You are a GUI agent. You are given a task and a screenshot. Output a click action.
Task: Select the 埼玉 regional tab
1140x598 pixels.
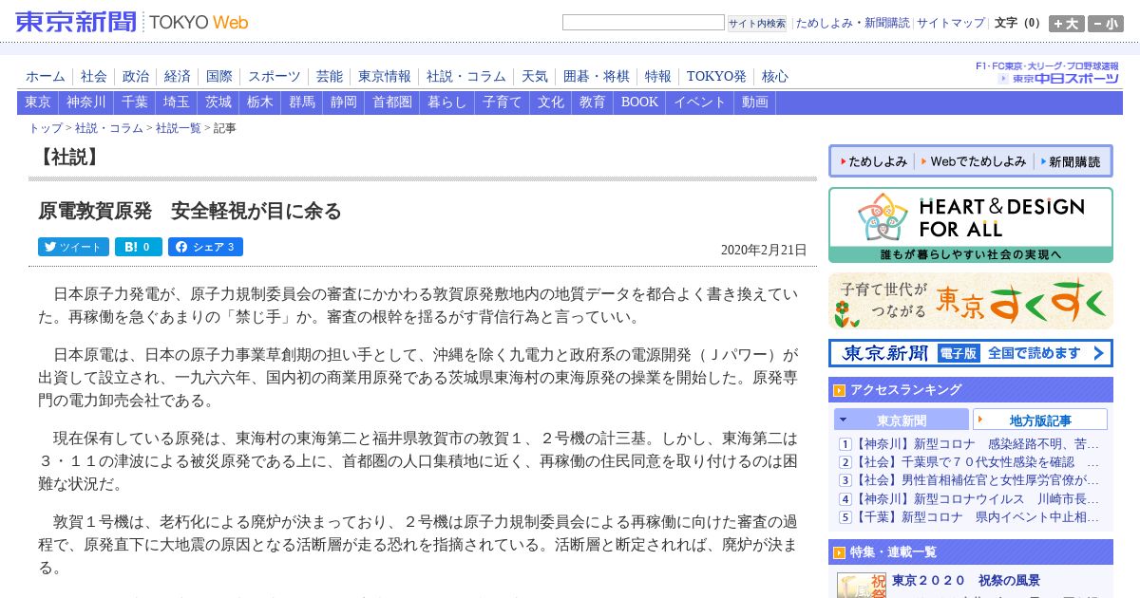point(177,103)
